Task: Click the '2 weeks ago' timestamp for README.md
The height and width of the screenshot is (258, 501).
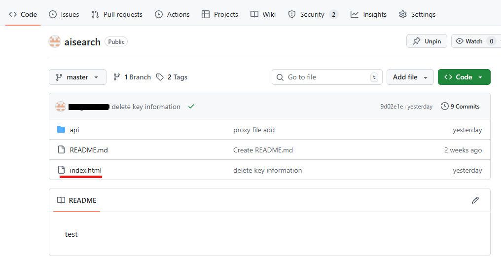Action: (x=463, y=150)
